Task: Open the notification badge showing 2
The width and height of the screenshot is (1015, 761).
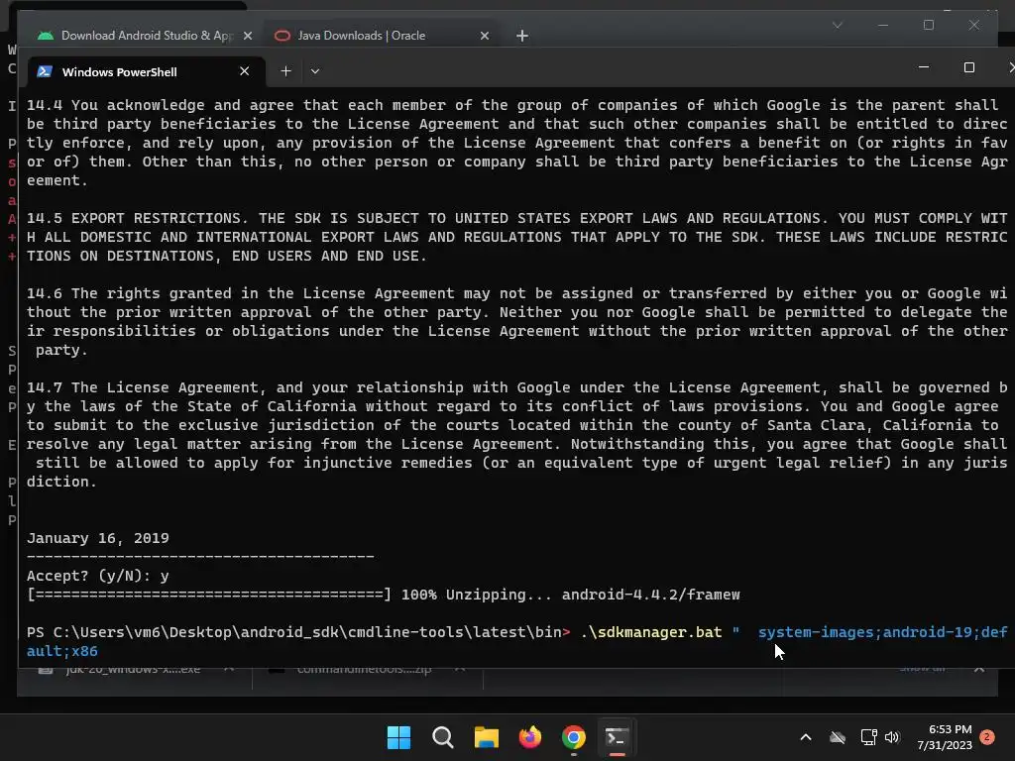Action: pos(987,737)
